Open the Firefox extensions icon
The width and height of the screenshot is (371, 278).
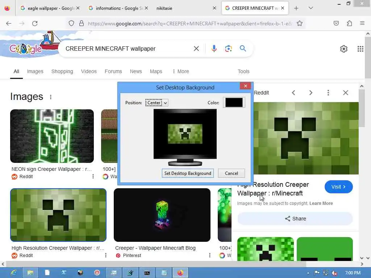(349, 24)
